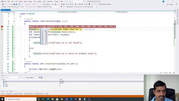Open Microsoft Store from the taskbar
The width and height of the screenshot is (179, 101).
click(x=57, y=99)
